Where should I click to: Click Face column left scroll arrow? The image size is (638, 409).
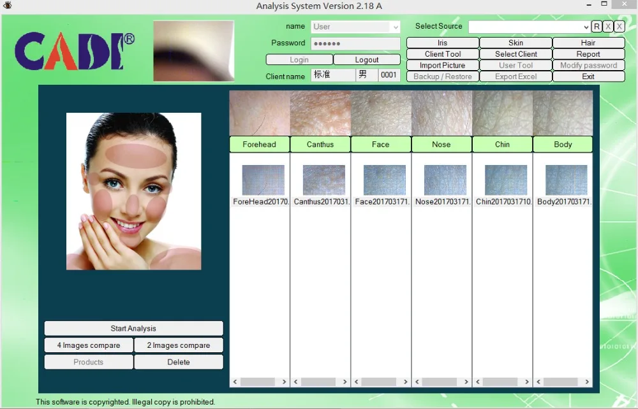pos(356,382)
